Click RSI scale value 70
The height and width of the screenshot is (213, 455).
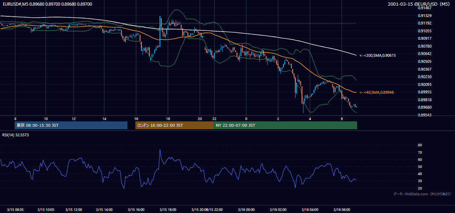pos(420,152)
